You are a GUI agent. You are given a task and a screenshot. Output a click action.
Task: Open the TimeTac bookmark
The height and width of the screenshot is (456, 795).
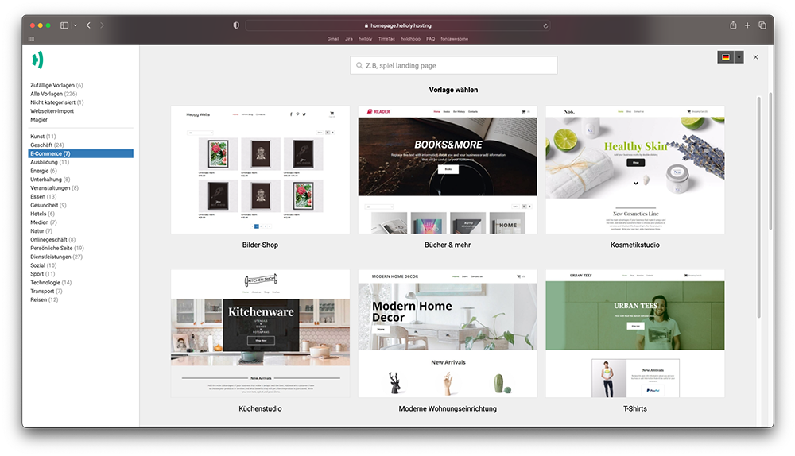[x=386, y=38]
